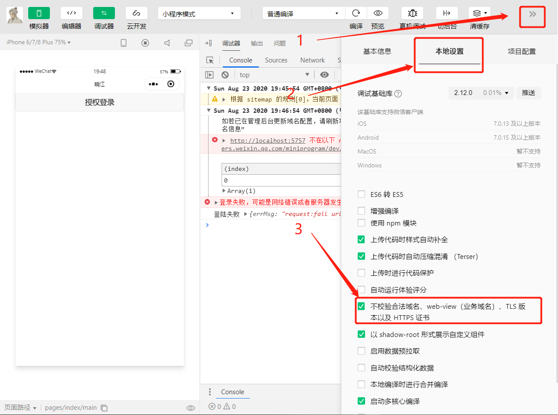Open the 小程序模式 mode dropdown

tap(199, 14)
